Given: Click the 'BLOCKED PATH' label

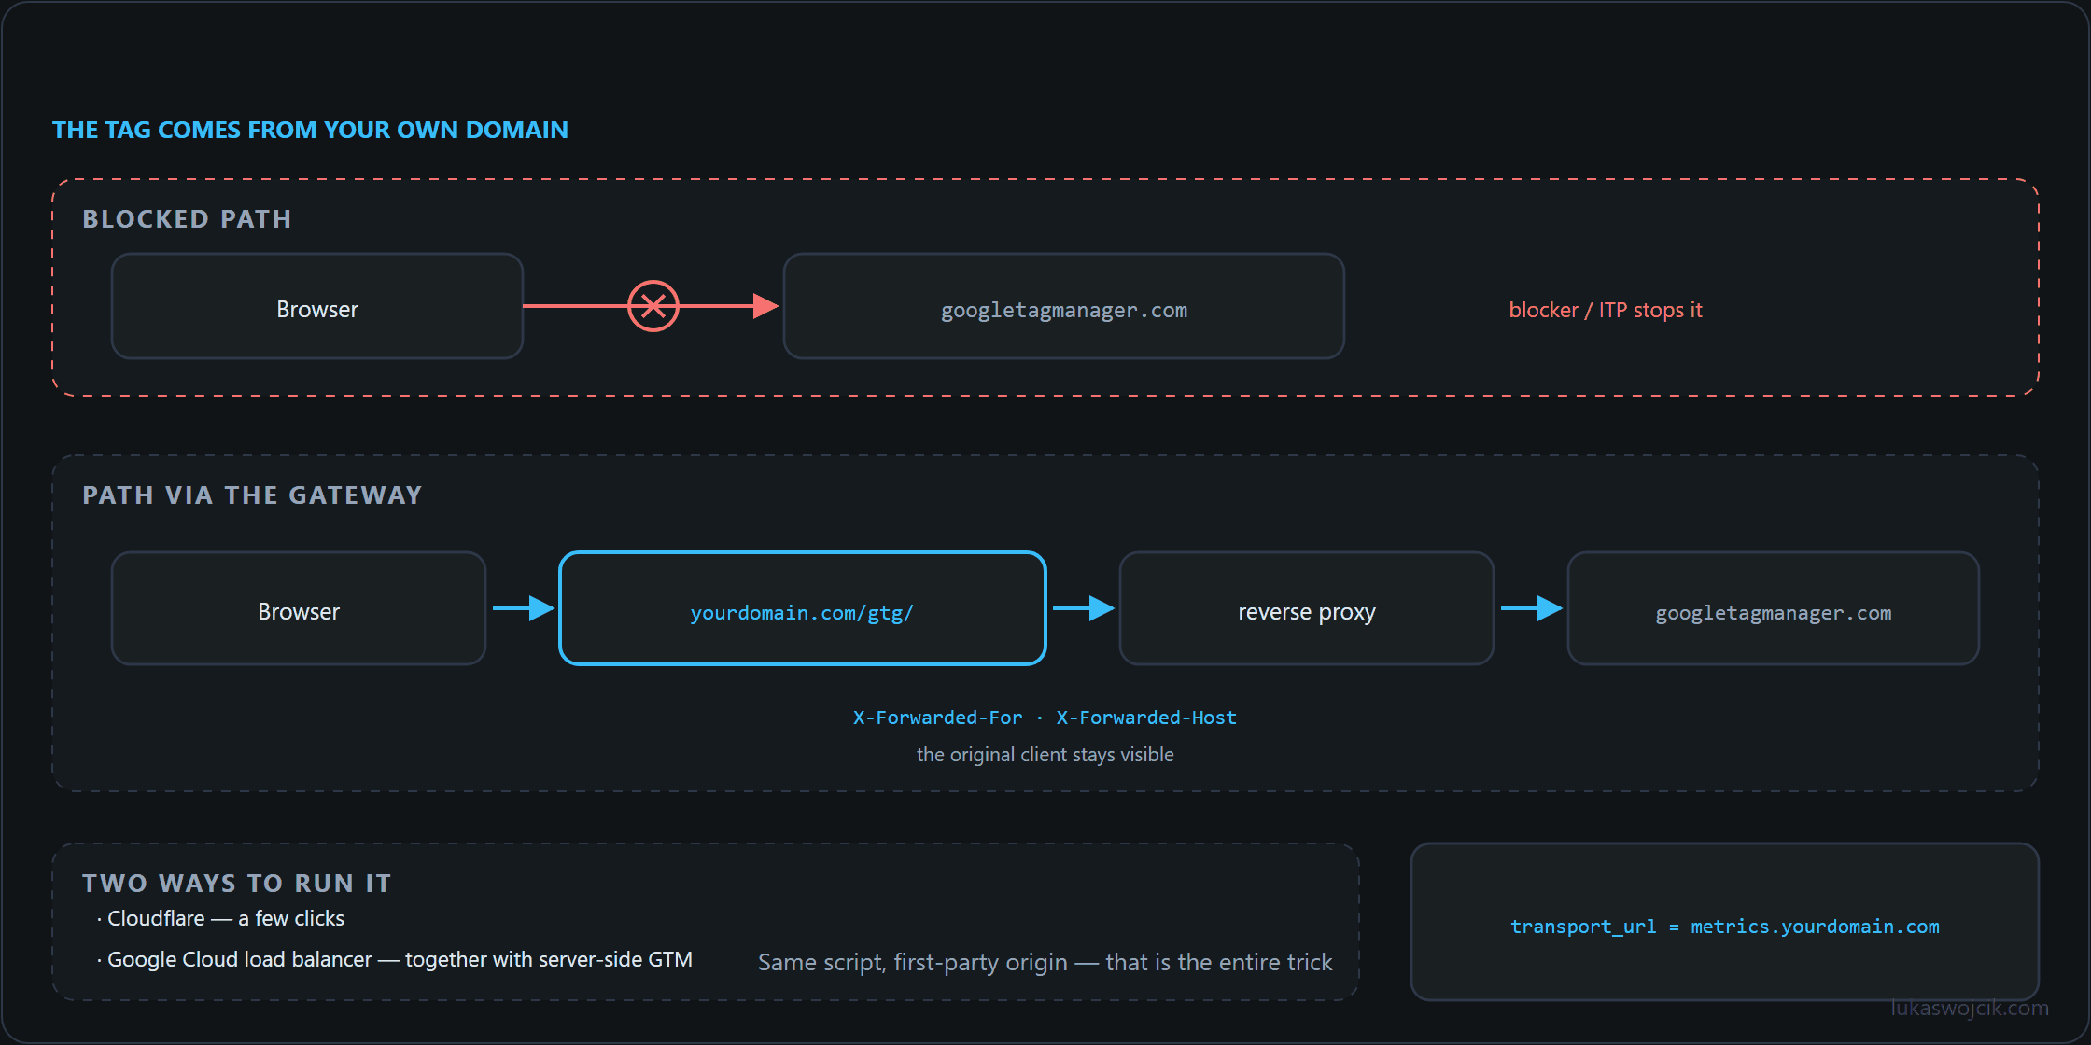Looking at the screenshot, I should click(x=187, y=219).
